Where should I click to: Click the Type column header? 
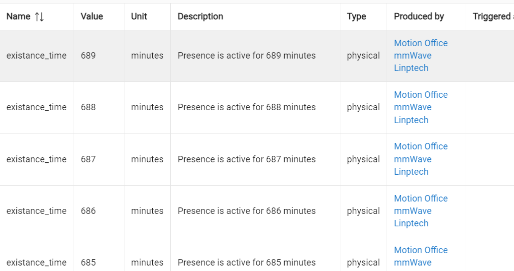[x=356, y=16]
